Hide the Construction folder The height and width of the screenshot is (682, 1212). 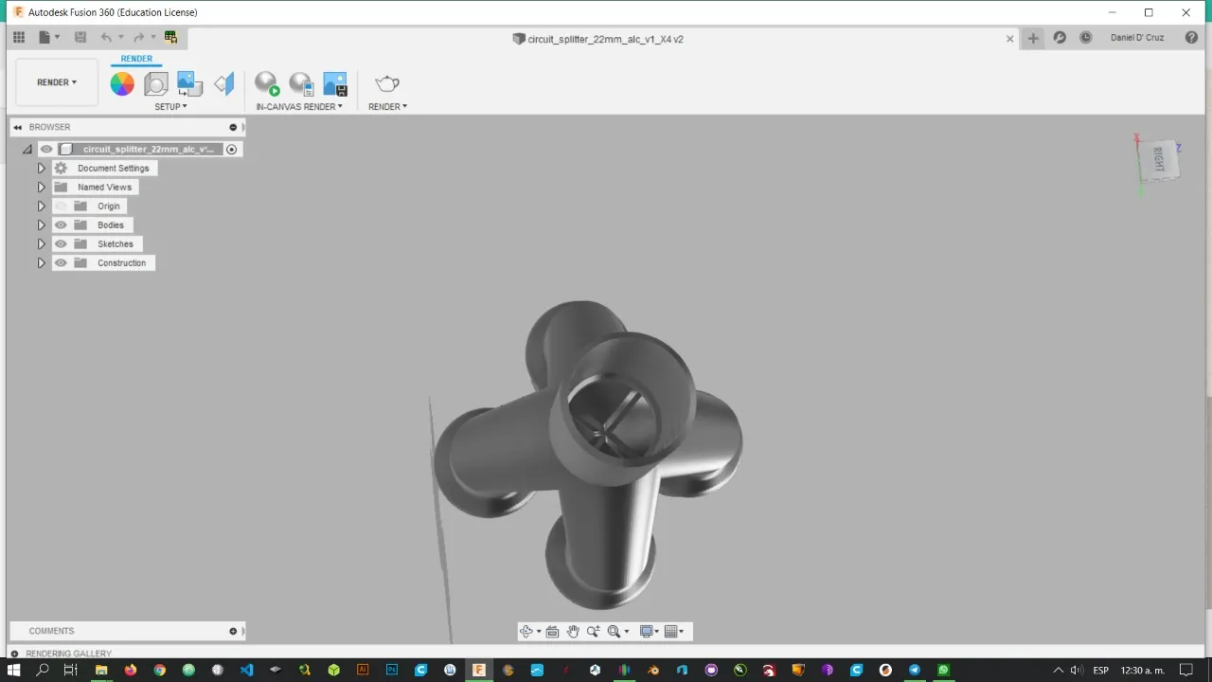(61, 263)
